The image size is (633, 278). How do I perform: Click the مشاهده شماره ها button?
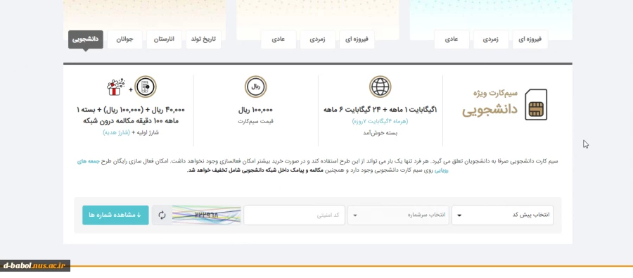click(115, 215)
